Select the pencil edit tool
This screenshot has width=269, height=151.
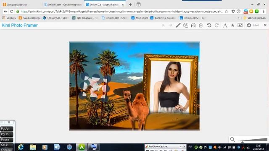[178, 25]
